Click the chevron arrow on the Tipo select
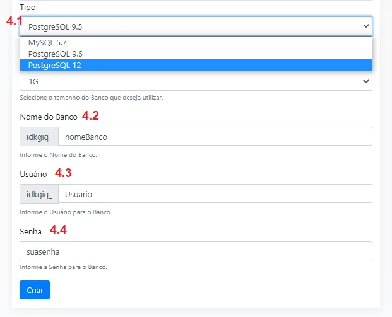This screenshot has height=317, width=392. click(366, 26)
